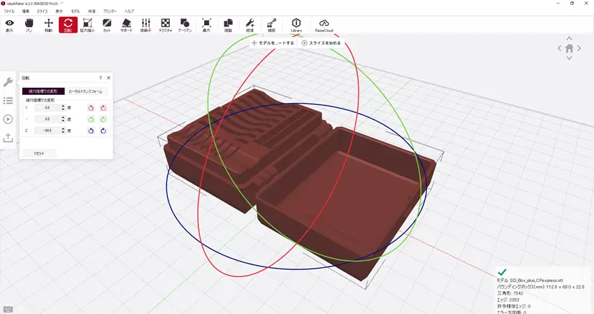Click the Reset (リセット) button
The height and width of the screenshot is (314, 594).
click(x=39, y=152)
